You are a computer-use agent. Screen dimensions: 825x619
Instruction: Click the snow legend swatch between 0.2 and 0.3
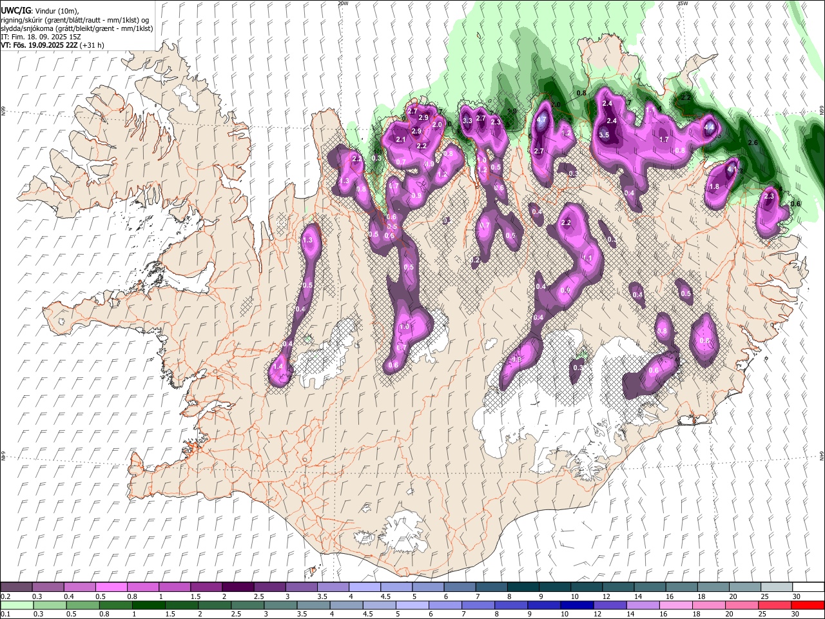(x=16, y=587)
